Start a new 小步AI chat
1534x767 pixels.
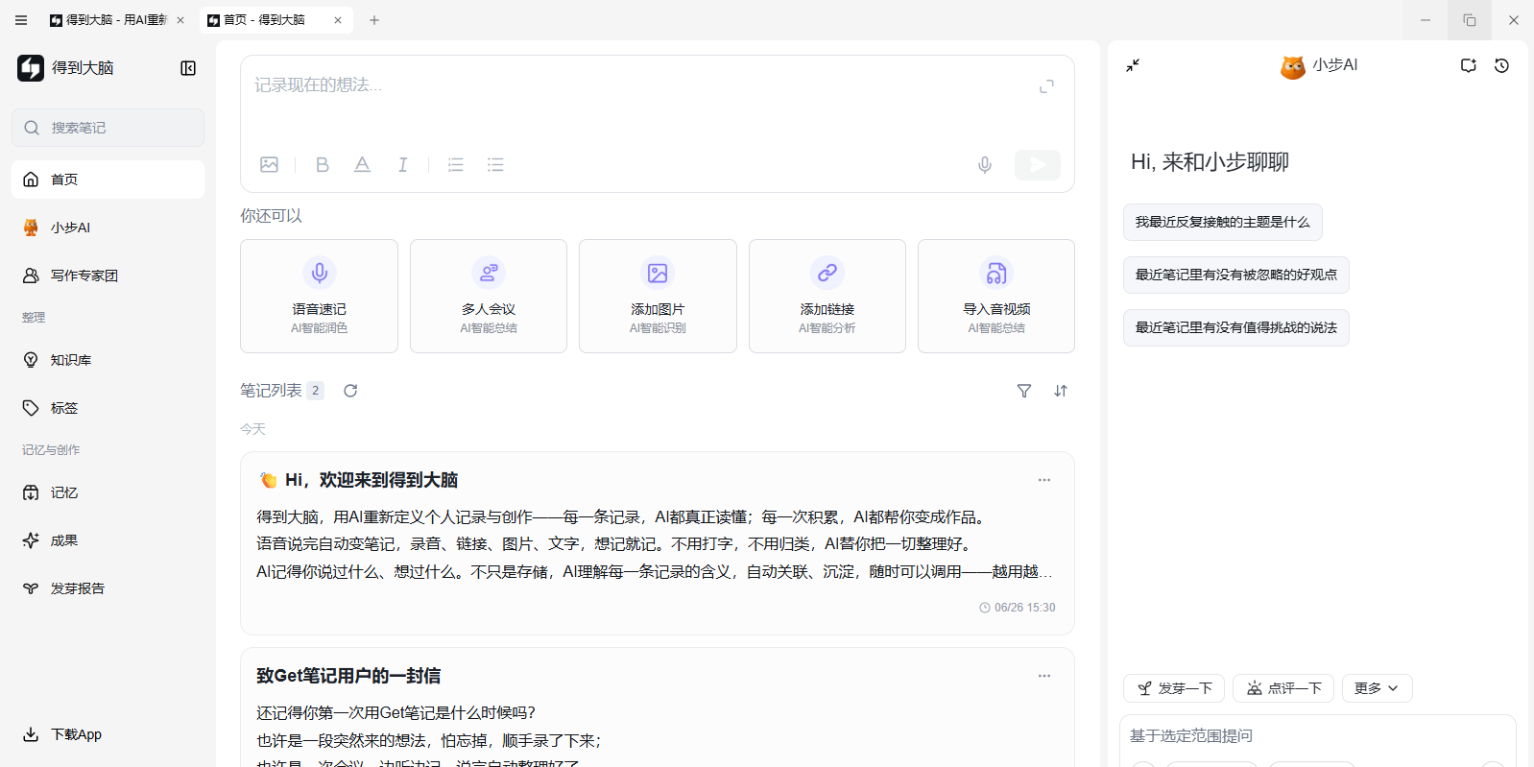tap(1468, 65)
